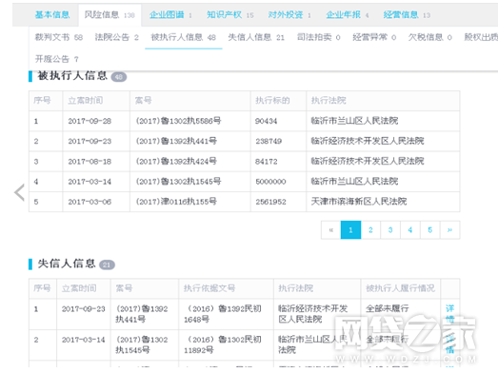The height and width of the screenshot is (373, 498).
Task: Open the 经营异常 sub-tab
Action: click(x=374, y=37)
